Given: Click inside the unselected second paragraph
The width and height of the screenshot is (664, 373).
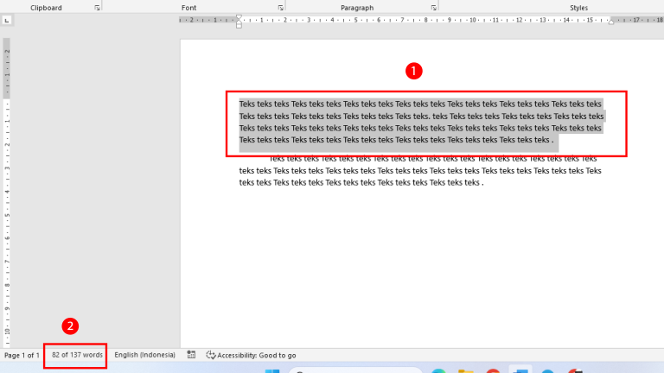Looking at the screenshot, I should tap(420, 170).
